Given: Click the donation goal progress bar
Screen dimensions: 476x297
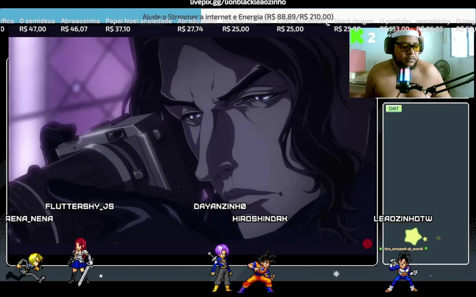Looking at the screenshot, I should point(238,16).
